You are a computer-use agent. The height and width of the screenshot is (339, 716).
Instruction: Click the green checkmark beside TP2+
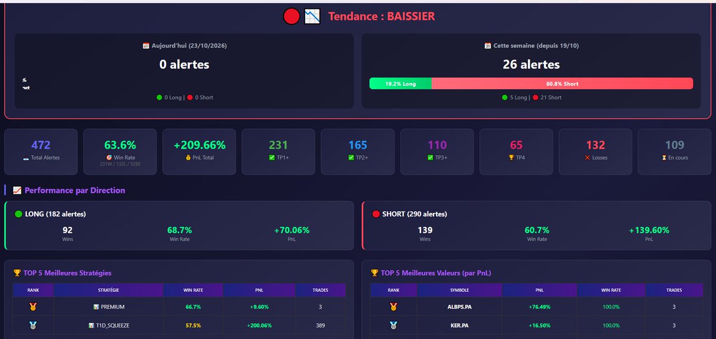[x=351, y=158]
